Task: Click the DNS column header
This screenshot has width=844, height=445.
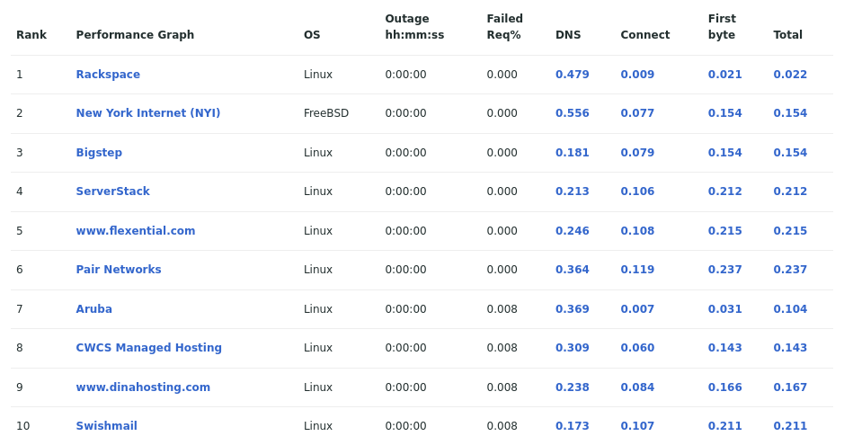Action: click(x=568, y=35)
